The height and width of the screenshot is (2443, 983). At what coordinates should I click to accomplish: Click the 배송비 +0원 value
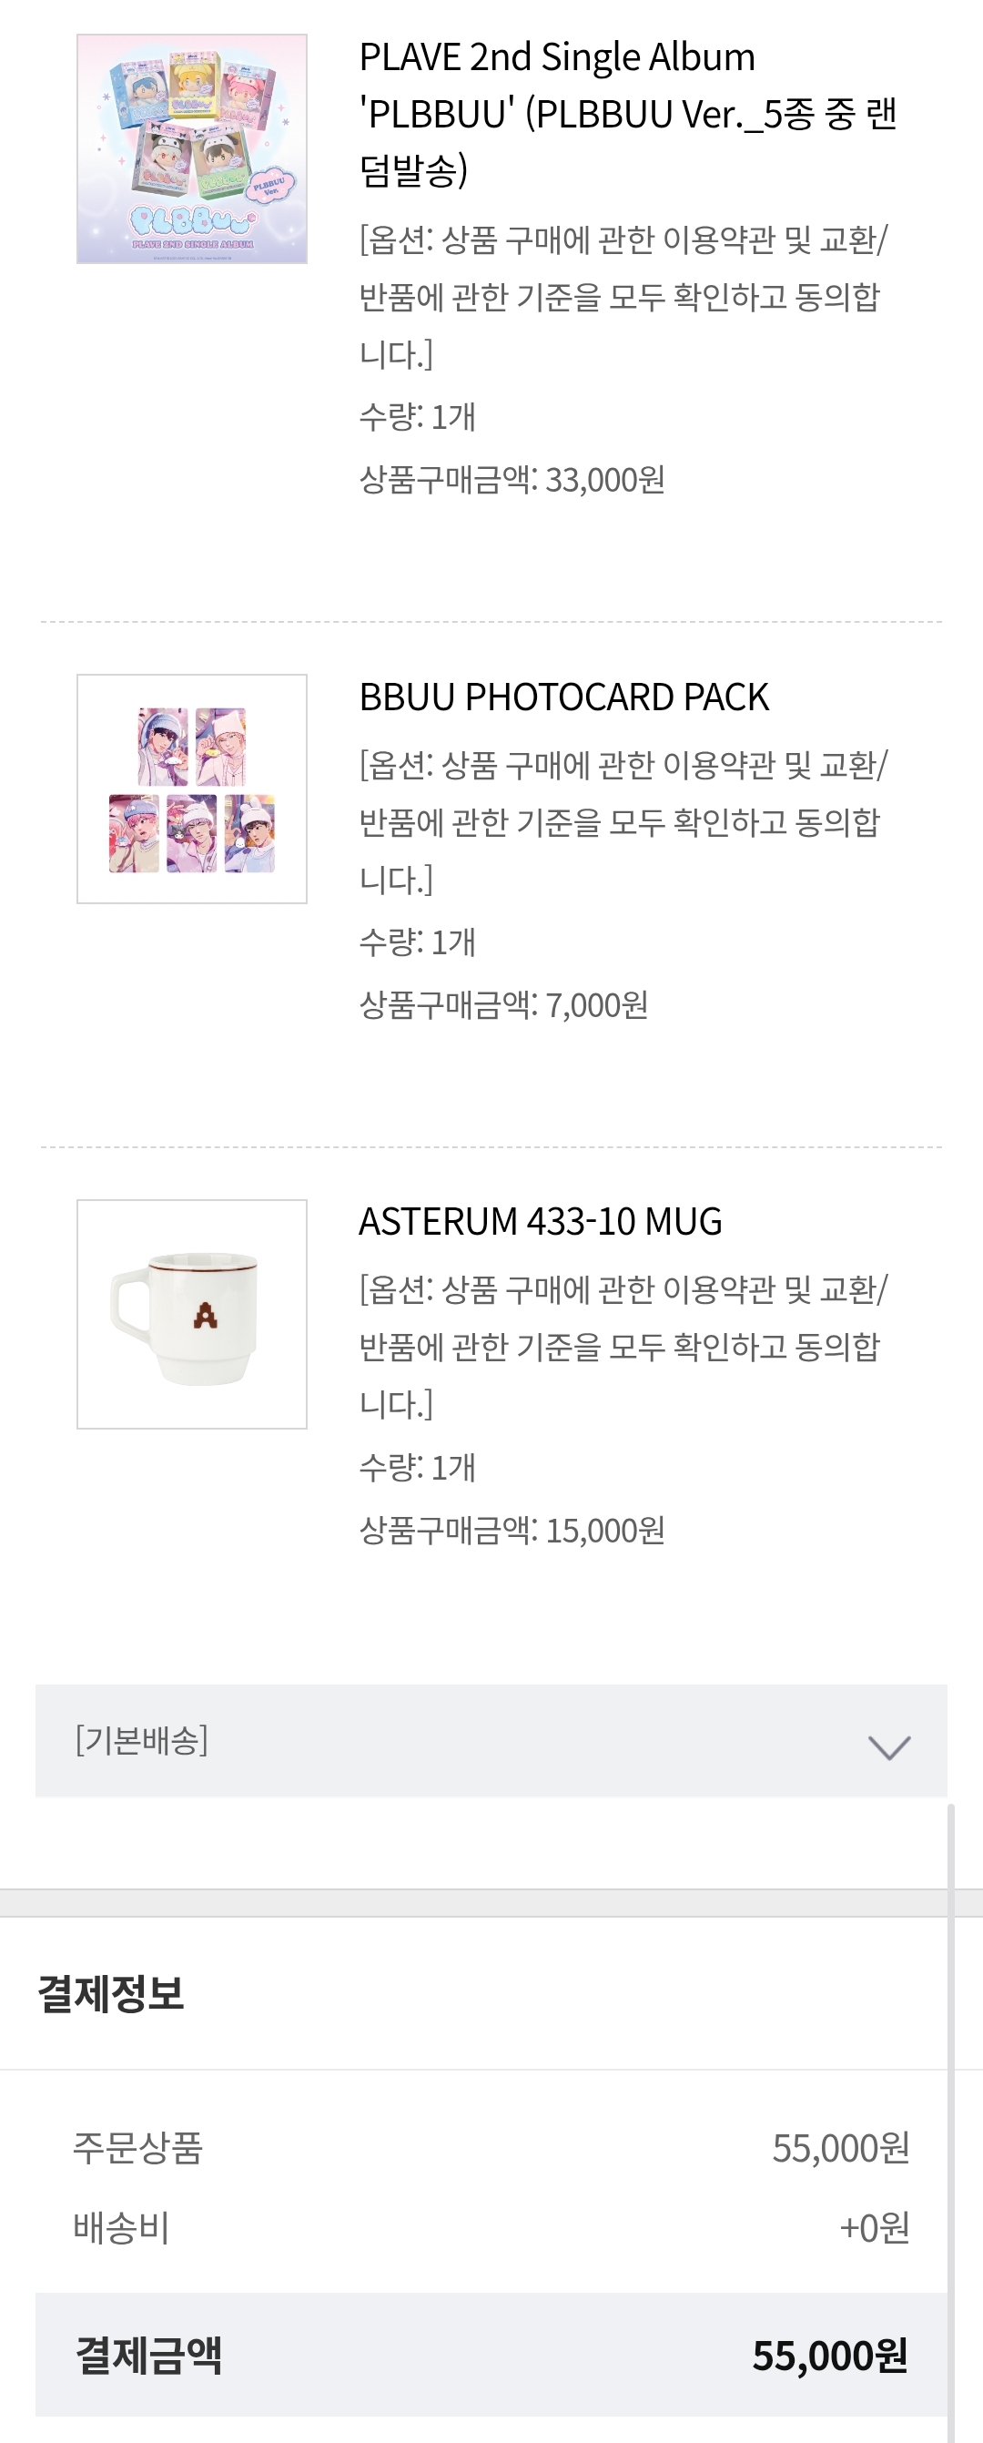(873, 2228)
